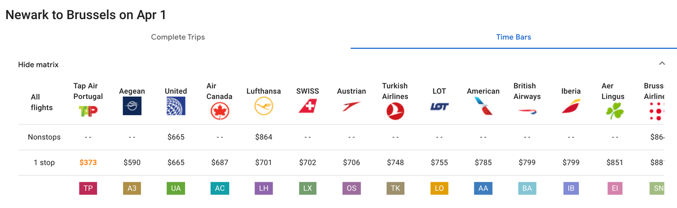Click the green UA color badge
Image resolution: width=677 pixels, height=208 pixels.
click(176, 188)
